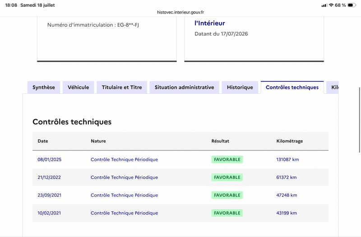
Task: Tap the 18:08 clock in status bar
Action: [11, 5]
